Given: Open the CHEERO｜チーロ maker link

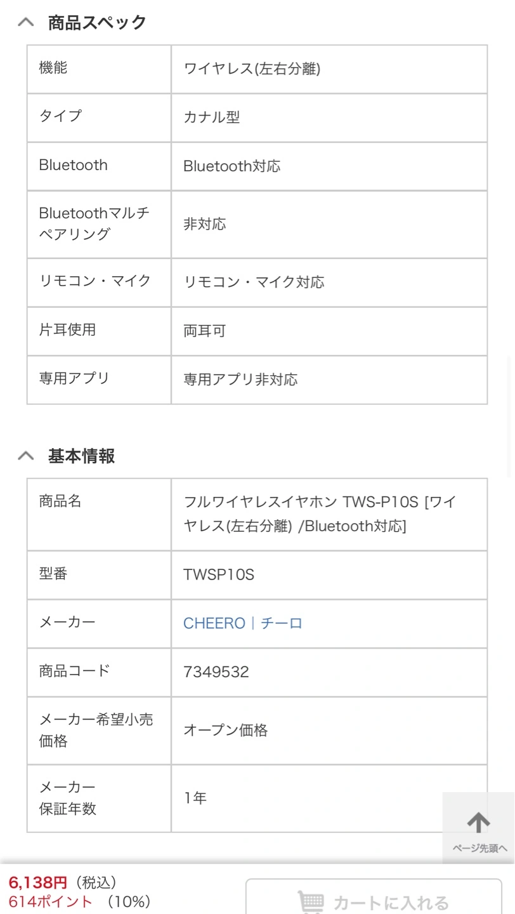Looking at the screenshot, I should click(243, 623).
